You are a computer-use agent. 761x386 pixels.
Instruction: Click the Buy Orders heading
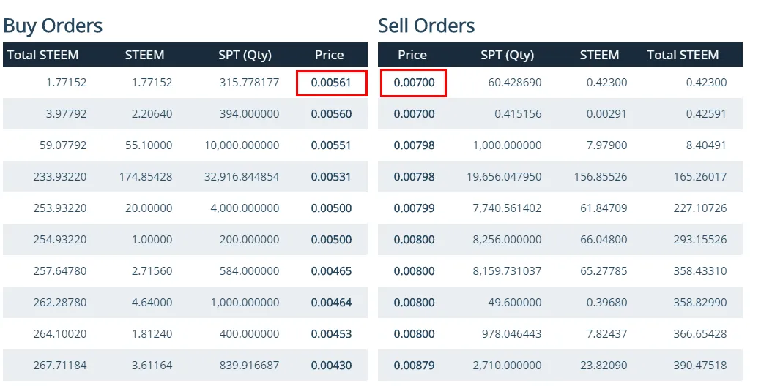pyautogui.click(x=53, y=26)
